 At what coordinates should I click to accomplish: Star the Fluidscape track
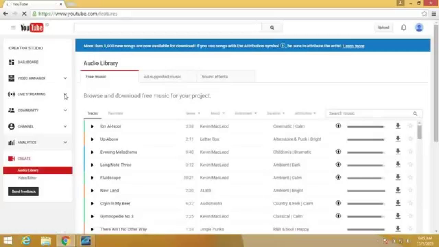[410, 177]
